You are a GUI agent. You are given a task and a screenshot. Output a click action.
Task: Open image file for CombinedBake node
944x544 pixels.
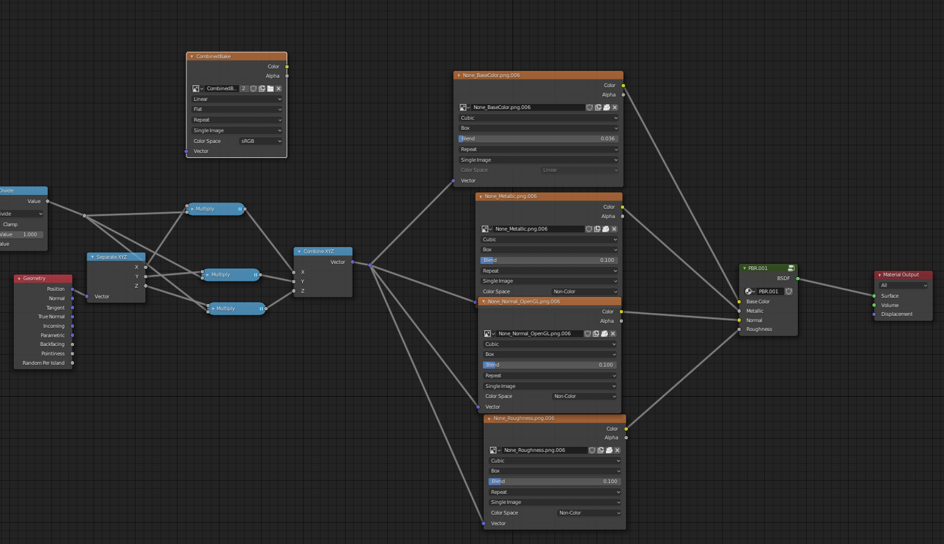tap(270, 88)
